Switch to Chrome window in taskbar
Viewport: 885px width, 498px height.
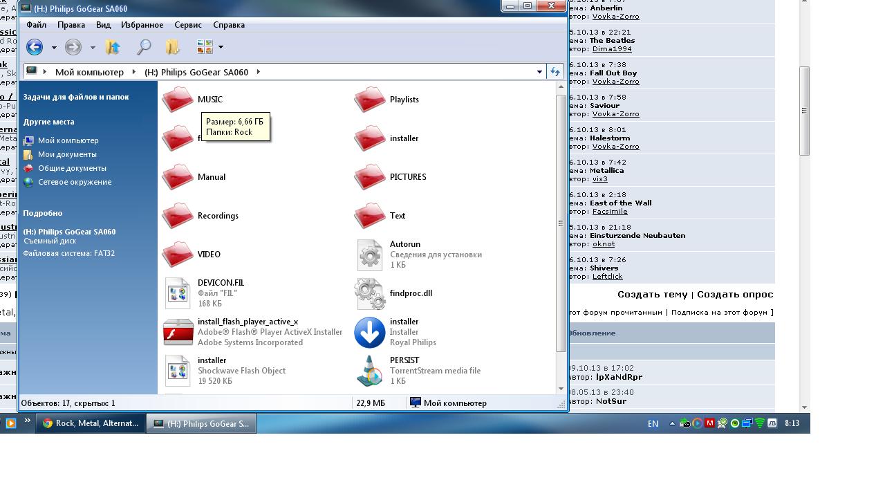pos(91,423)
